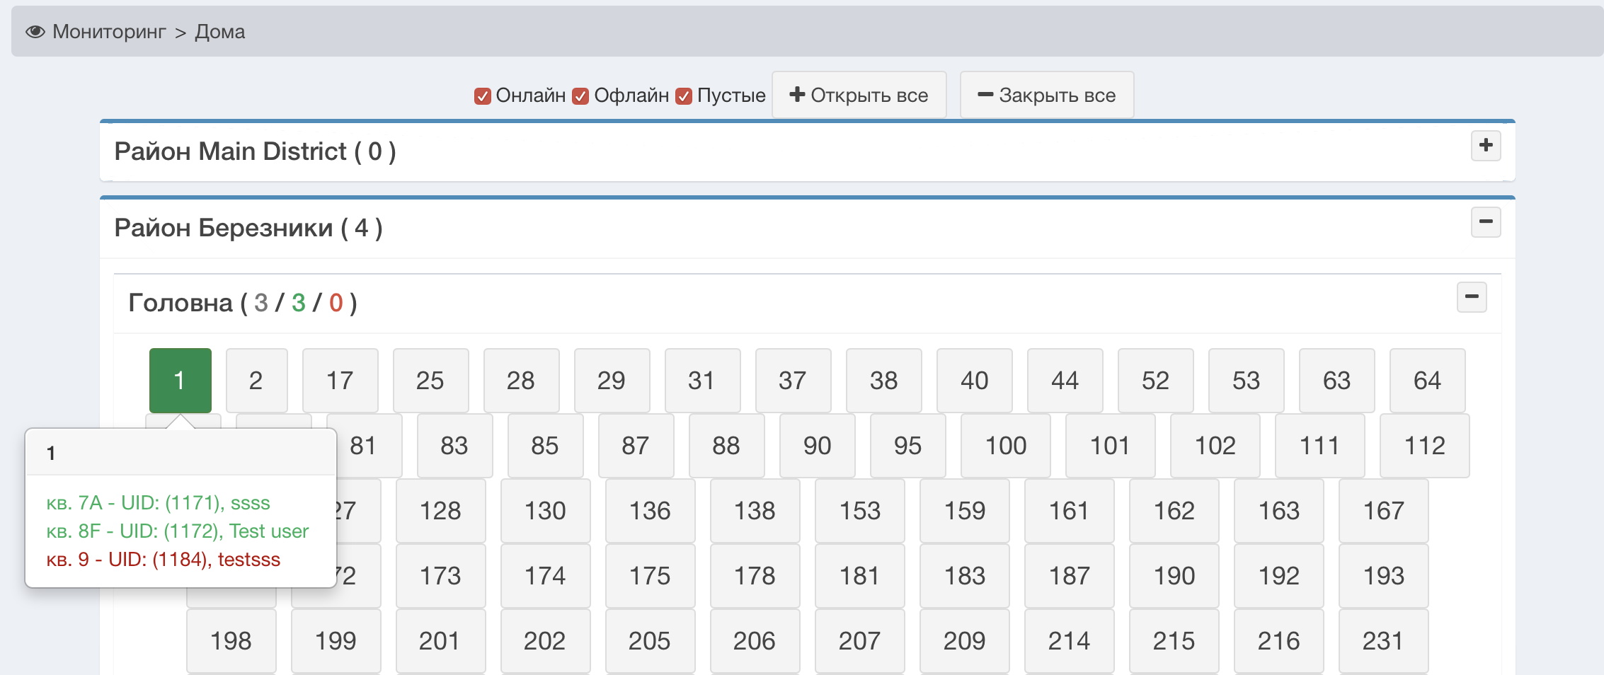Open the Мониторинг breadcrumb link
This screenshot has width=1604, height=675.
[x=109, y=32]
